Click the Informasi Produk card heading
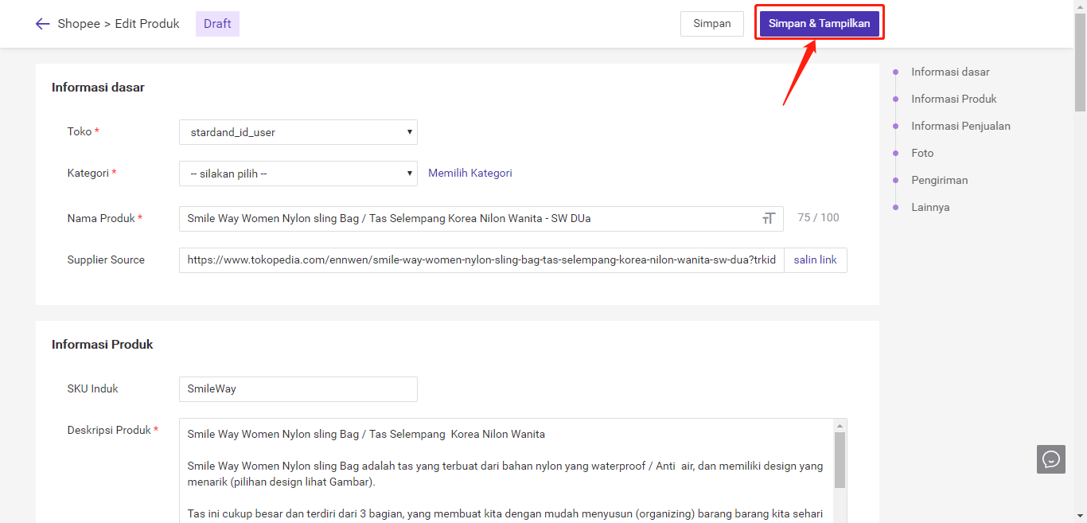 [x=102, y=345]
